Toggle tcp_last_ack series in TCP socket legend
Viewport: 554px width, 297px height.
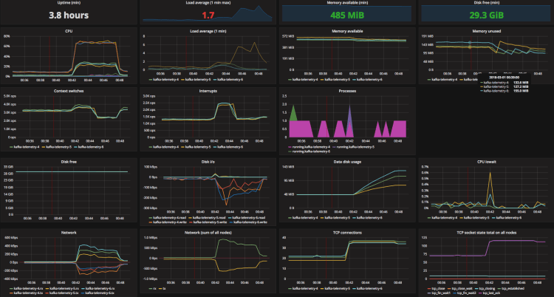pos(490,293)
